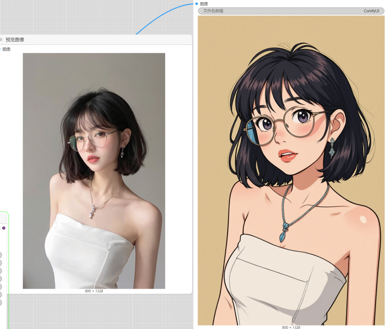Collapse the 预览图像 node via its gray dot
This screenshot has width=388, height=329.
point(1,39)
